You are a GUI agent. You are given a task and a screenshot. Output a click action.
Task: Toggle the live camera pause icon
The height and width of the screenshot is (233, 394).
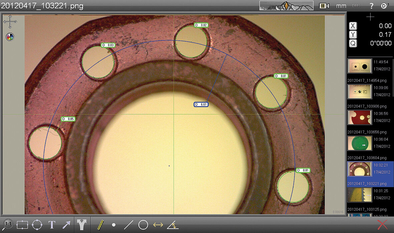point(324,6)
